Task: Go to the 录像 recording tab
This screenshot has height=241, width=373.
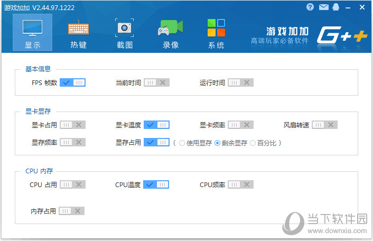Action: click(x=170, y=33)
